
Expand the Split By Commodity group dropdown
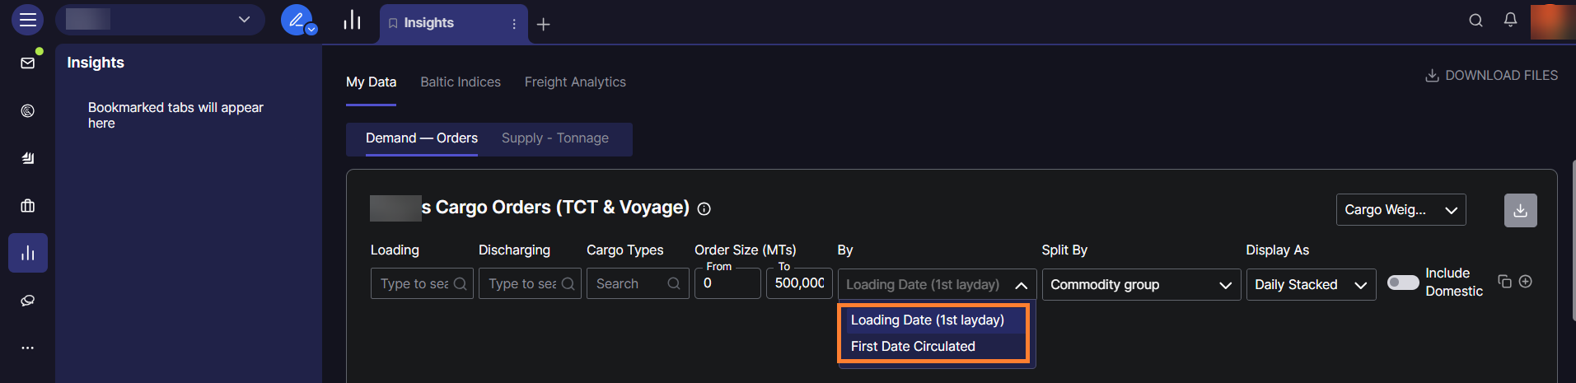pyautogui.click(x=1140, y=285)
